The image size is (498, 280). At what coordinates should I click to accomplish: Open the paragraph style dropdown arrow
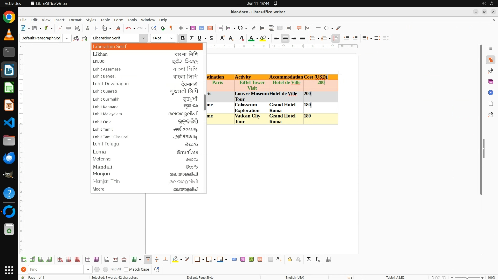67,38
